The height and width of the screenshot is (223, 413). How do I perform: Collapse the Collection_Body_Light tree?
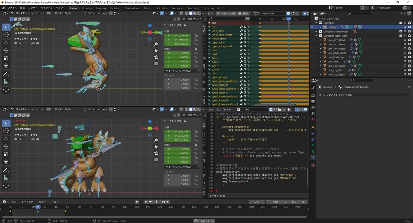[x=316, y=36]
